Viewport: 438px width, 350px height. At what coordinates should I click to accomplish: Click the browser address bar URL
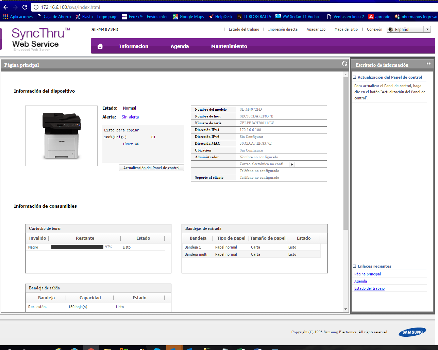(x=70, y=7)
